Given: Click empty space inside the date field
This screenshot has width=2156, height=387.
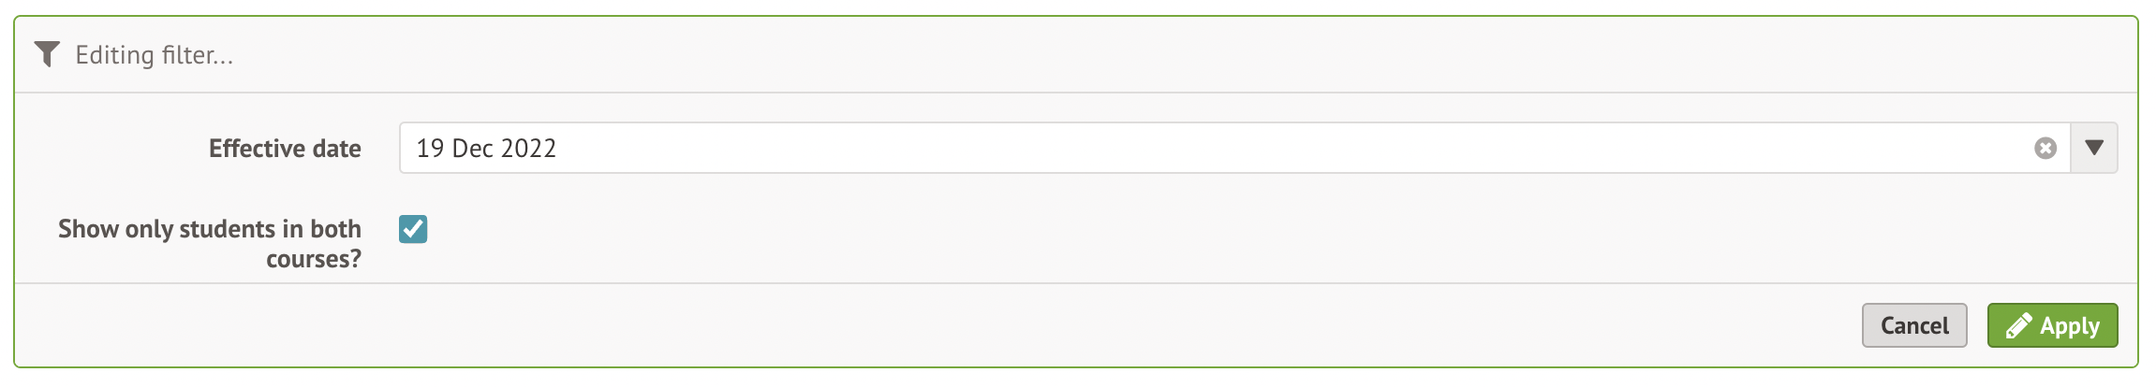Looking at the screenshot, I should click(x=1311, y=149).
